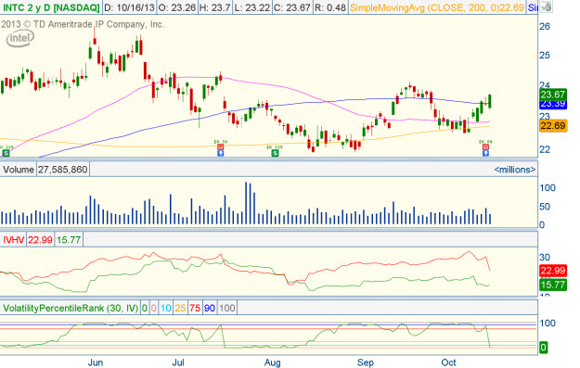Click the 50 label on volume axis

[x=545, y=207]
